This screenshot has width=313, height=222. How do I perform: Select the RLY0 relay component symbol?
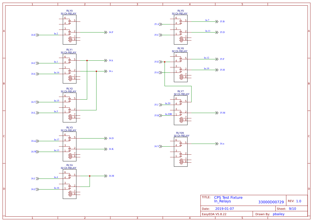coord(70,29)
